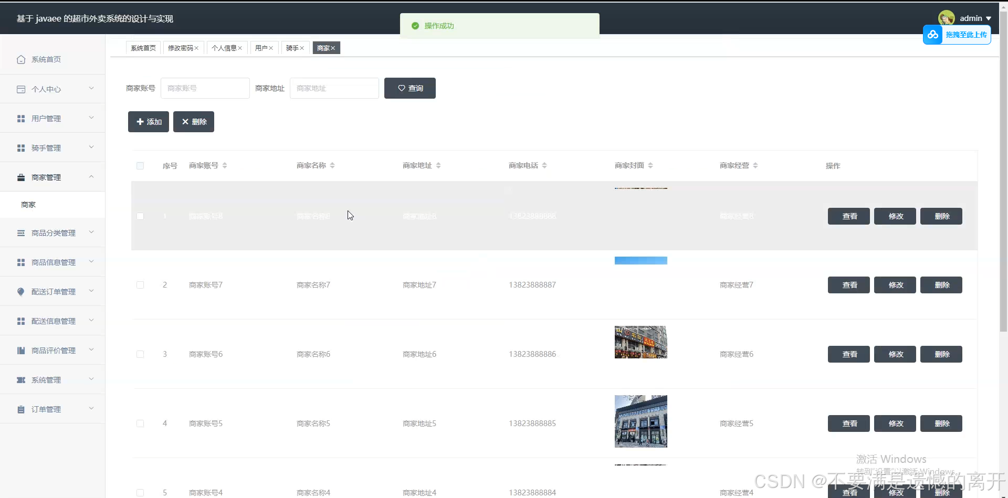This screenshot has height=498, width=1008.
Task: Click the 用户管理 grid icon
Action: tap(21, 119)
